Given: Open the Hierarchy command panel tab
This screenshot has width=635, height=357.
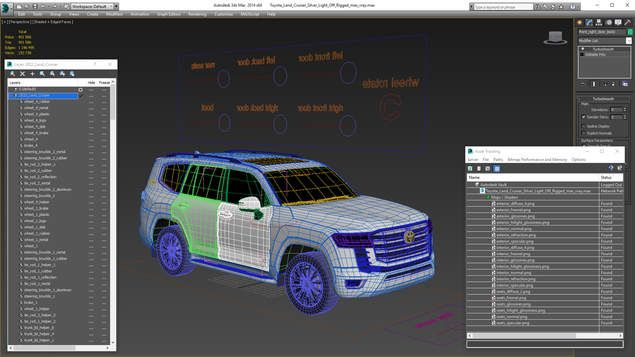Looking at the screenshot, I should 599,22.
